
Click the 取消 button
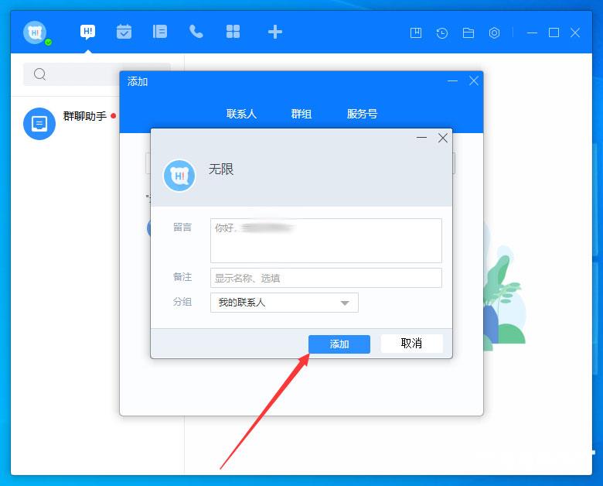(411, 344)
